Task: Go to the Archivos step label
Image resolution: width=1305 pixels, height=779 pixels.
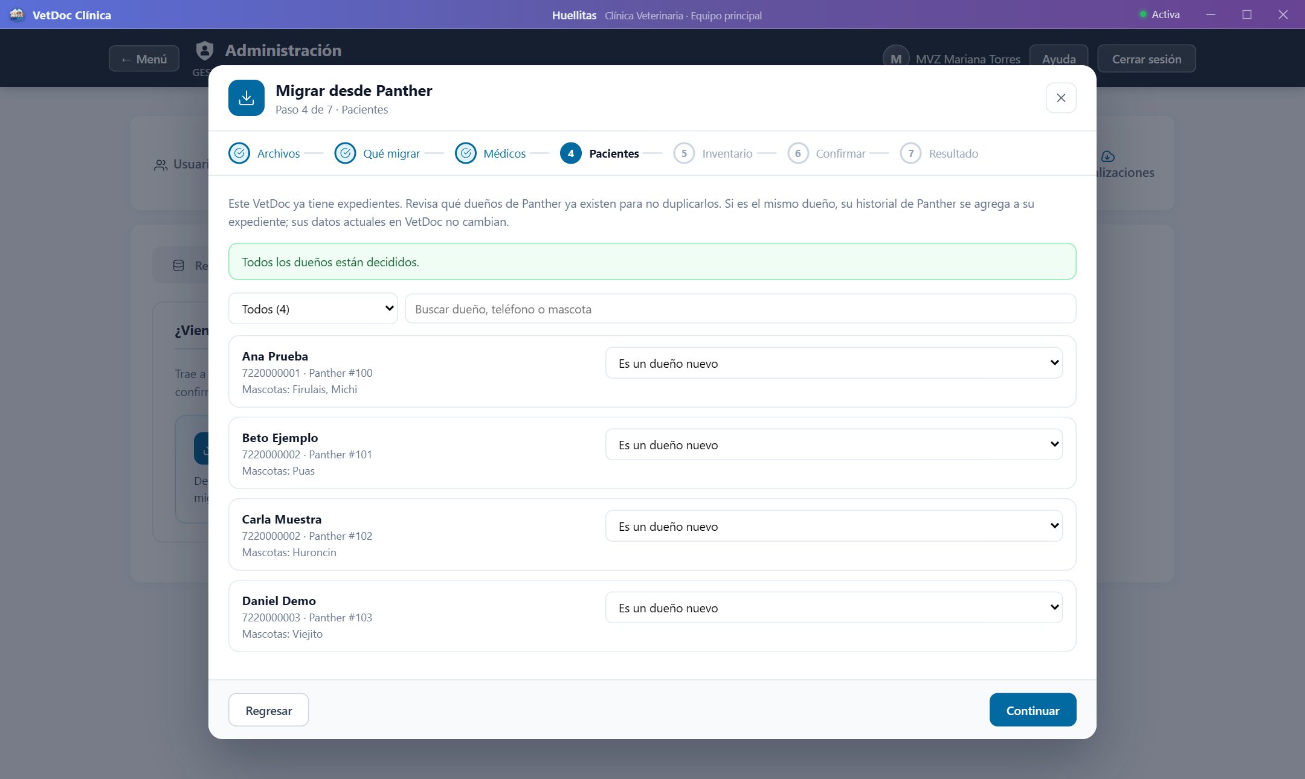Action: pos(279,153)
